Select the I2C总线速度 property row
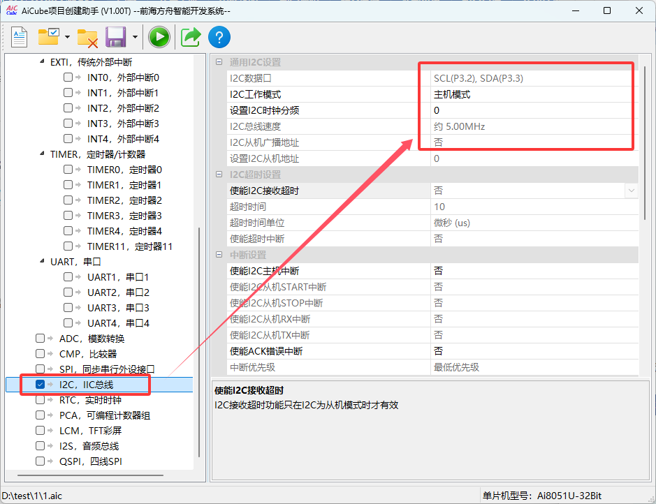The width and height of the screenshot is (656, 504). 432,126
